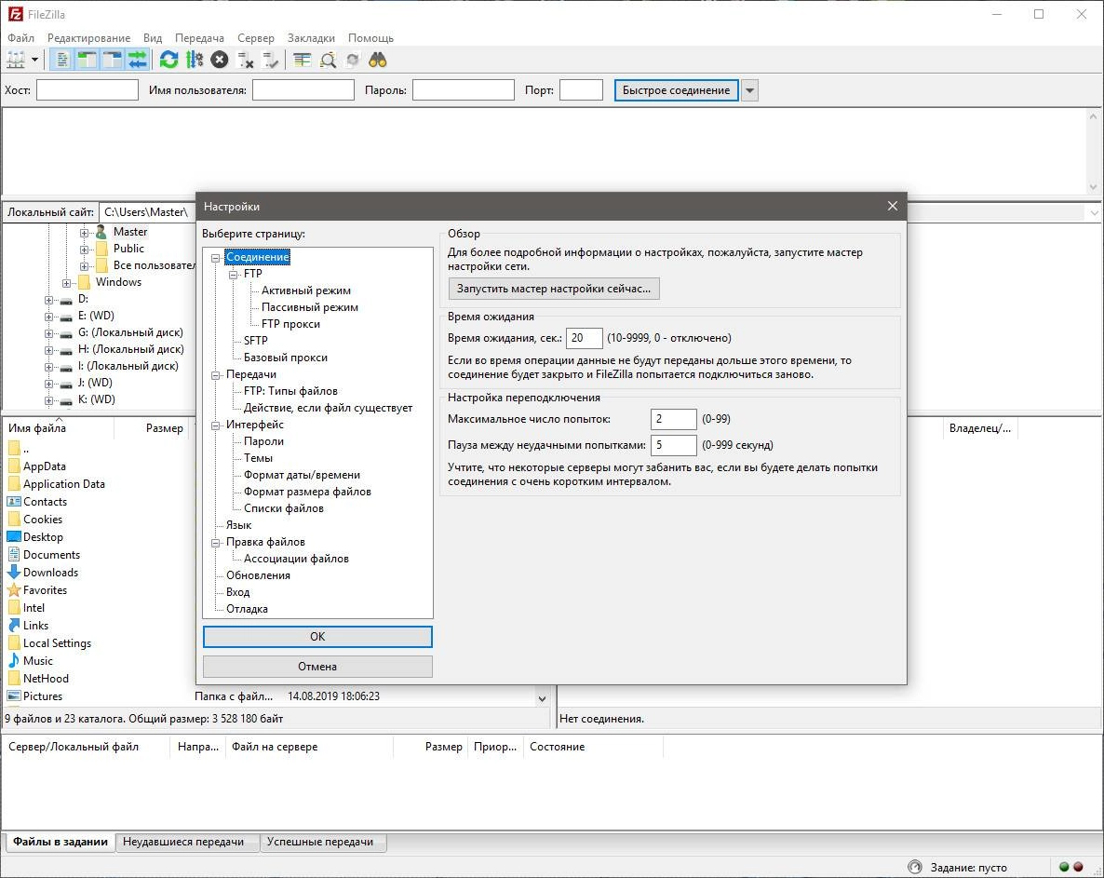Viewport: 1104px width, 878px height.
Task: Open the Помощь menu
Action: tap(370, 38)
